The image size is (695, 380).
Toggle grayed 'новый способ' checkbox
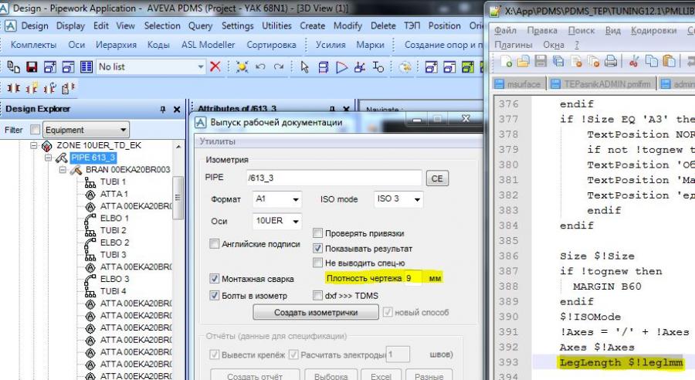[x=388, y=312]
